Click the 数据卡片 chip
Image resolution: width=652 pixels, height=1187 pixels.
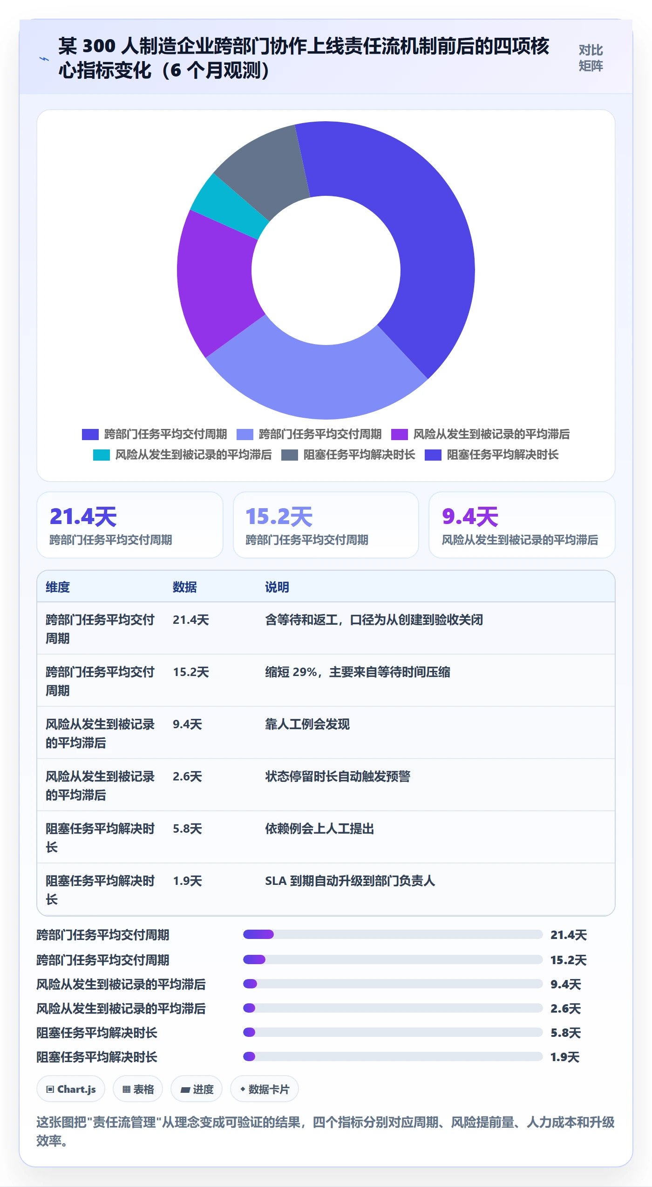(265, 1089)
